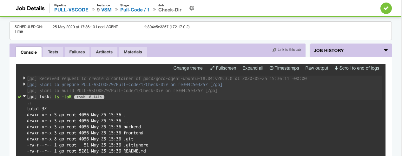402x156 pixels.
Task: Open the PULL-VSCODE pipeline link
Action: click(71, 10)
